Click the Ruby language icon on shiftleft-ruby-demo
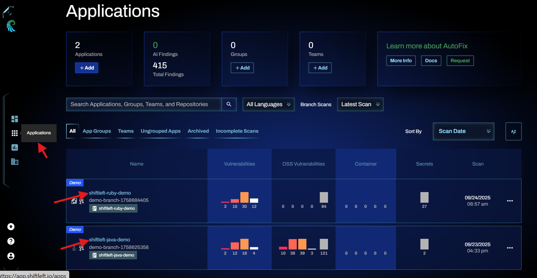The height and width of the screenshot is (278, 537). coord(74,201)
